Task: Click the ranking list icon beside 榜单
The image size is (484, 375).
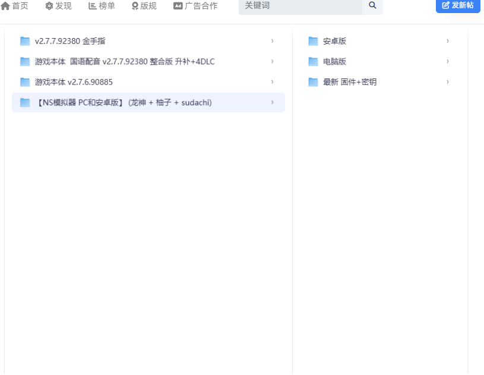Action: [92, 6]
